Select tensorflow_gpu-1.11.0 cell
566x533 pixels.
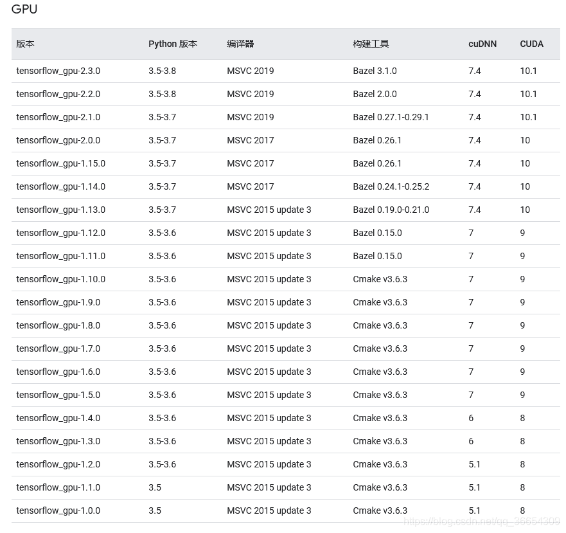pos(60,256)
